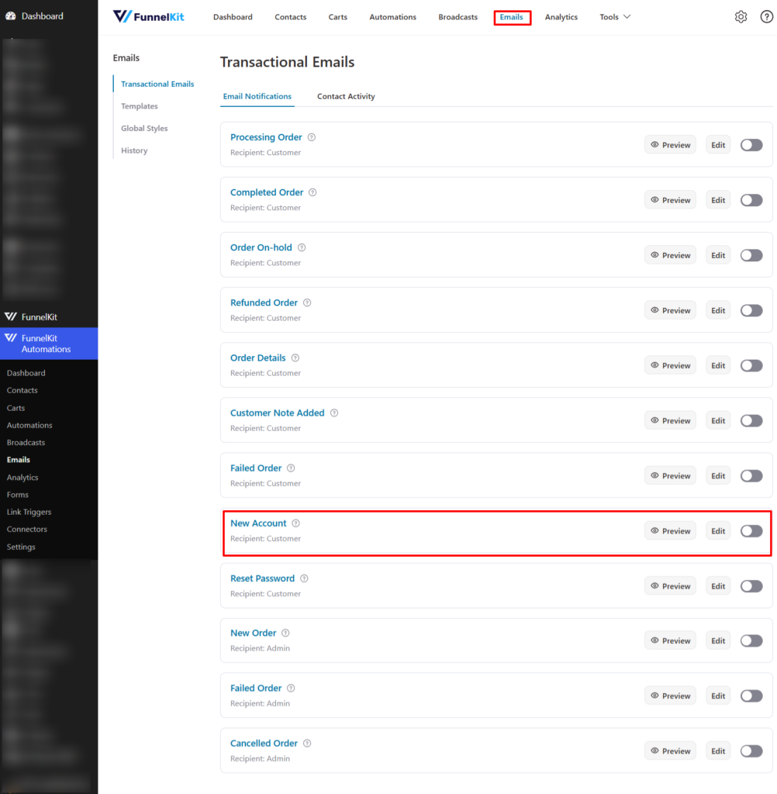
Task: Enable the admin Failed Order toggle
Action: point(751,696)
